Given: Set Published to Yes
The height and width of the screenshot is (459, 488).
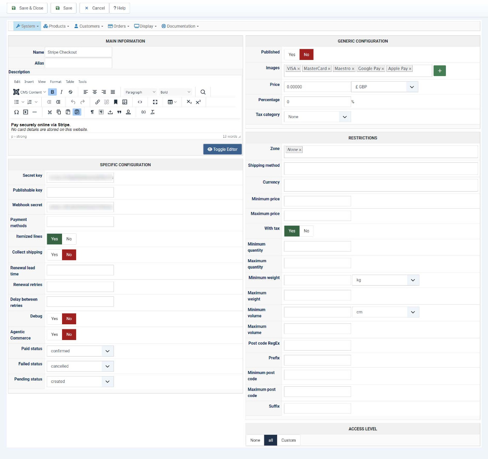Looking at the screenshot, I should (292, 54).
